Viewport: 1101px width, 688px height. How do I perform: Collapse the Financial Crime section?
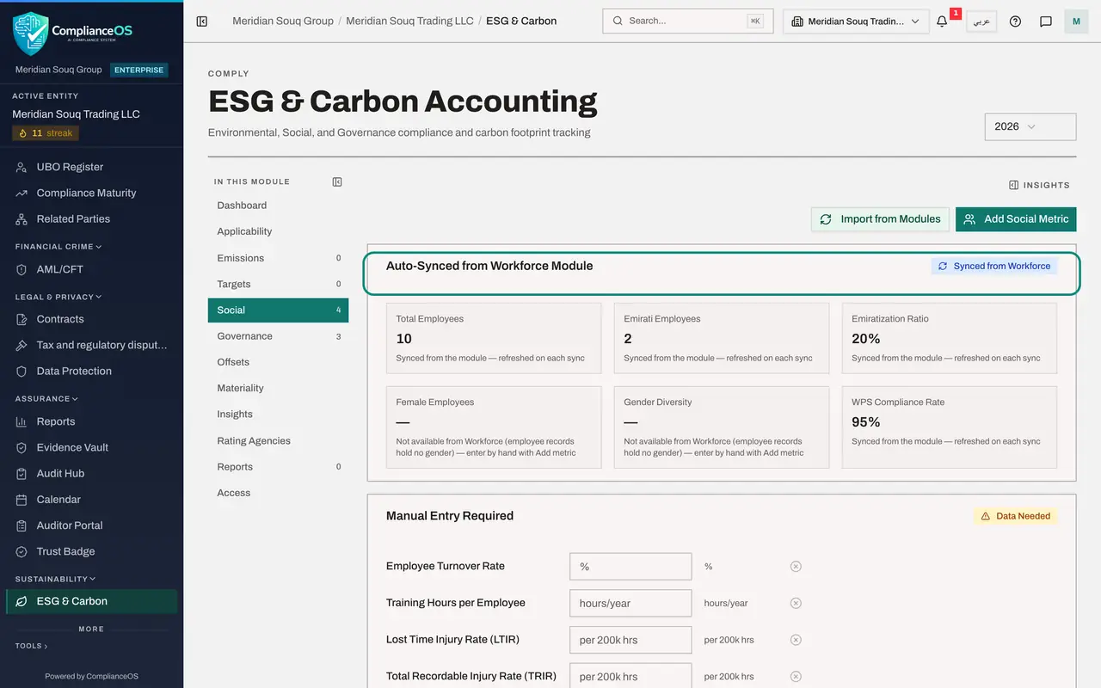click(58, 247)
